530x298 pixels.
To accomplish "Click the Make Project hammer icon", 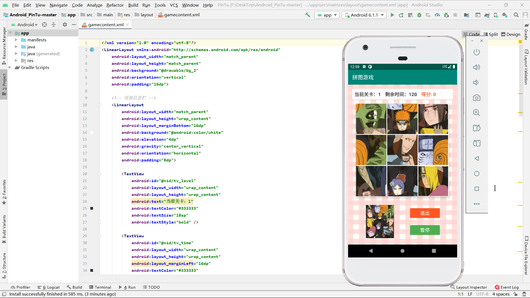I will 308,15.
